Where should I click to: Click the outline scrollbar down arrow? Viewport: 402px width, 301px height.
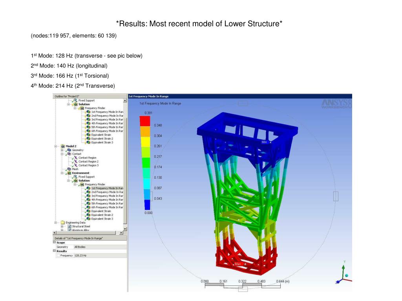click(x=125, y=229)
